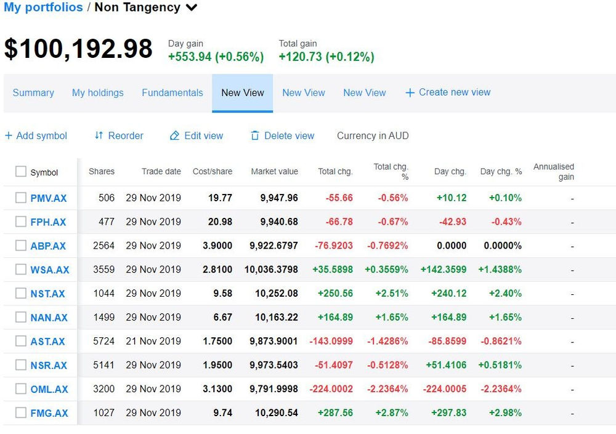
Task: Sort by the Market value column header
Action: coord(275,172)
